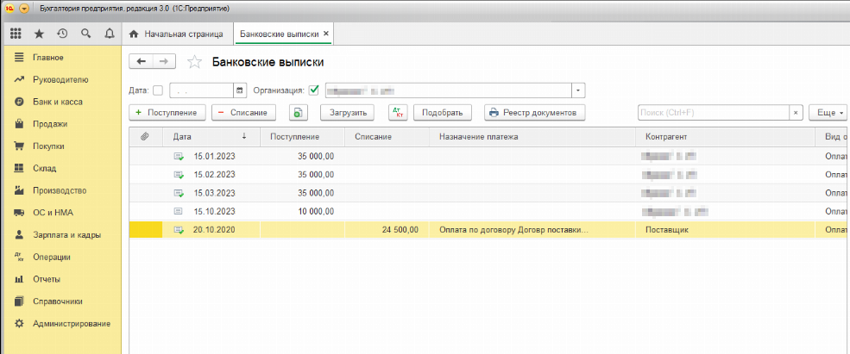Viewport: 850px width, 354px height.
Task: Open the History clock icon
Action: [62, 34]
